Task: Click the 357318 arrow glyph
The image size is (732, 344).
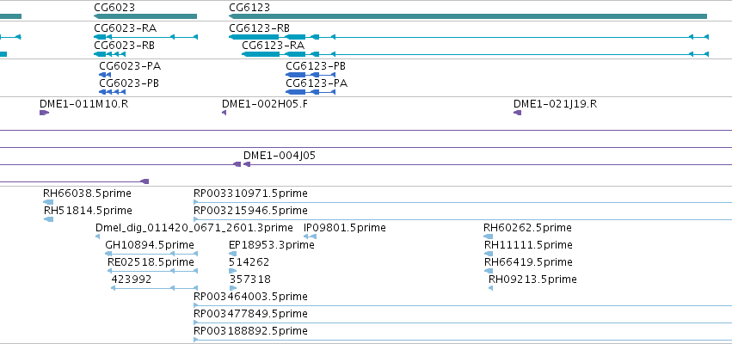Action: point(233,288)
